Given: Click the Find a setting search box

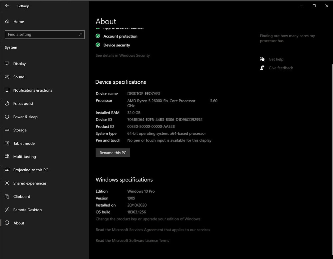Looking at the screenshot, I should tap(42, 35).
